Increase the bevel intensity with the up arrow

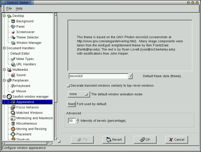[x=78, y=119]
